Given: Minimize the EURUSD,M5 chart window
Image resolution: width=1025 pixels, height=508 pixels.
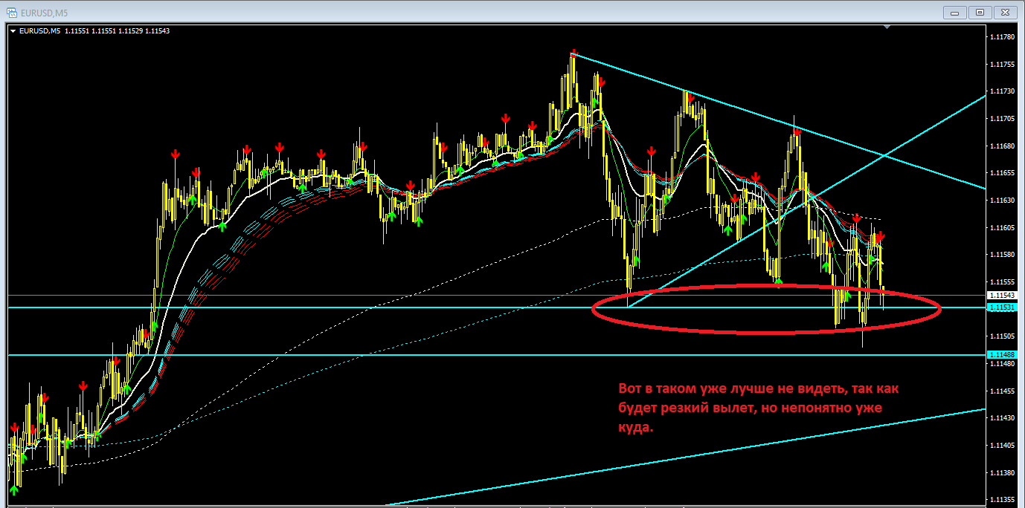Looking at the screenshot, I should pyautogui.click(x=954, y=12).
